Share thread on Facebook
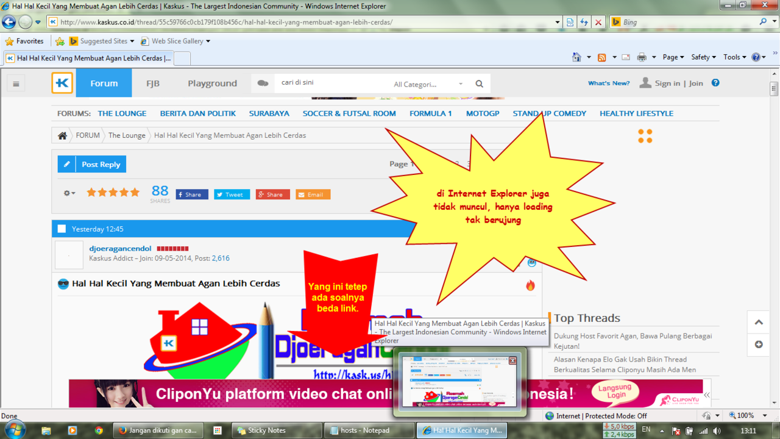The width and height of the screenshot is (780, 439). coord(192,195)
